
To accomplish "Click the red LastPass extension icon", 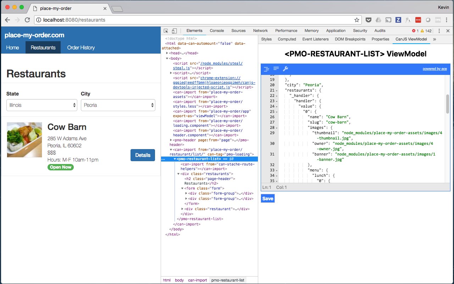I will [418, 20].
